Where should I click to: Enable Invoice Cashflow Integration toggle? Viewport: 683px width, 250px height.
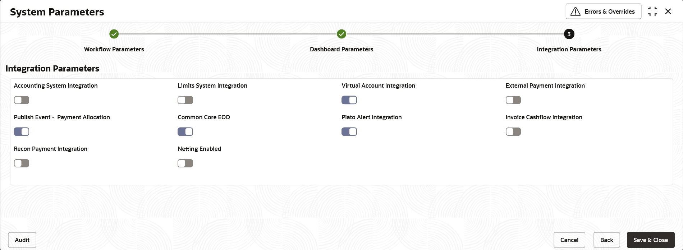point(513,132)
